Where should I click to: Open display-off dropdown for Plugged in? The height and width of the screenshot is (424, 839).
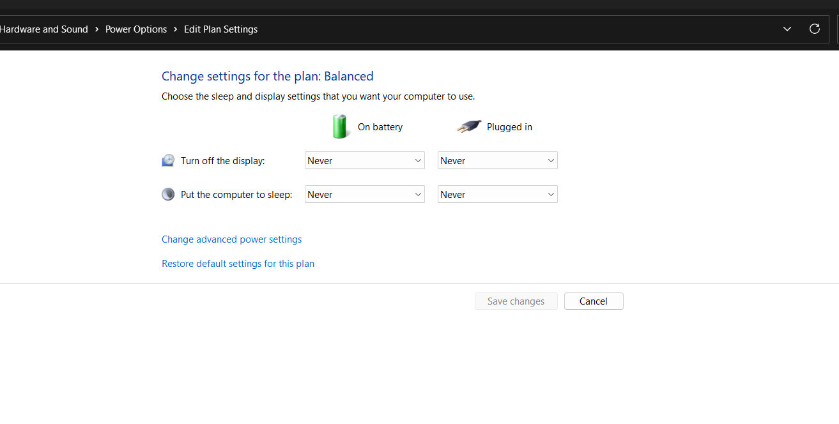(497, 161)
